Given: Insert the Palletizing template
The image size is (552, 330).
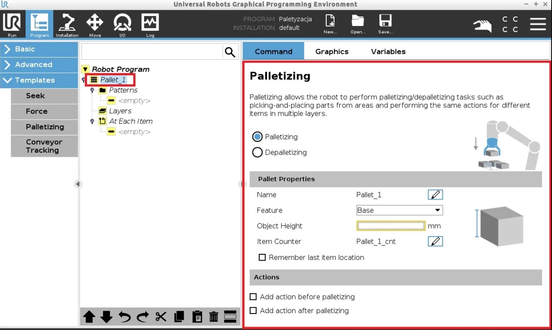Looking at the screenshot, I should click(44, 127).
